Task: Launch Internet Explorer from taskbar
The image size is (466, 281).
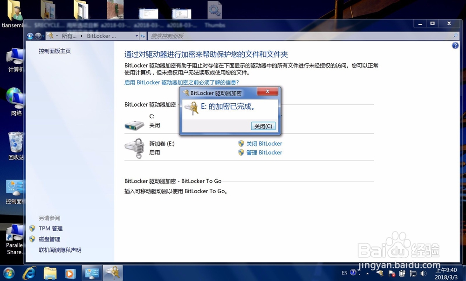Action: [29, 273]
